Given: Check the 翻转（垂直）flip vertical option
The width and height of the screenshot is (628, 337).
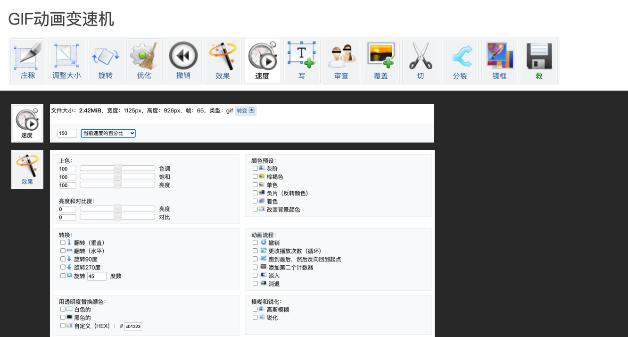Looking at the screenshot, I should [63, 243].
